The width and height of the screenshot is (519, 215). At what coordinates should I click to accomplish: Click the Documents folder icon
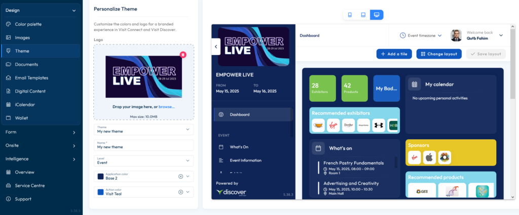(8, 64)
